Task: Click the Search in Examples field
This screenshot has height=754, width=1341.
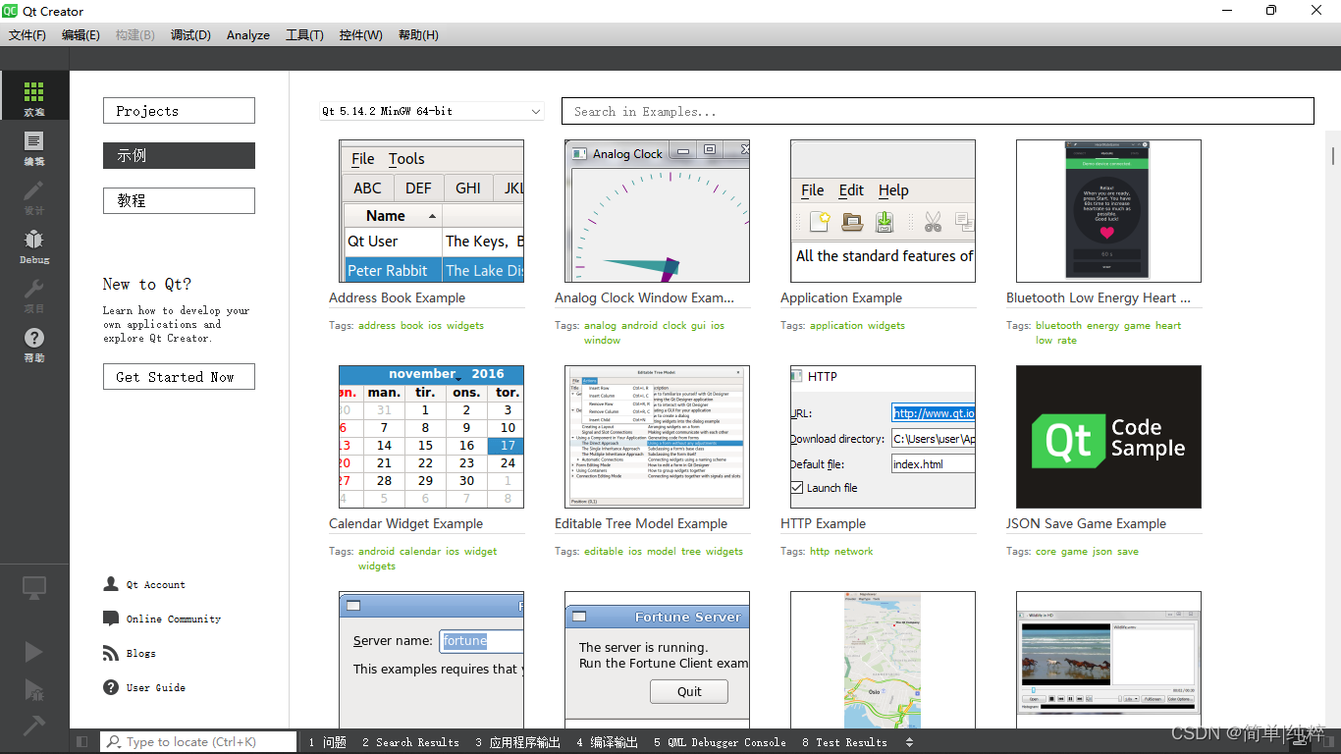Action: tap(938, 111)
